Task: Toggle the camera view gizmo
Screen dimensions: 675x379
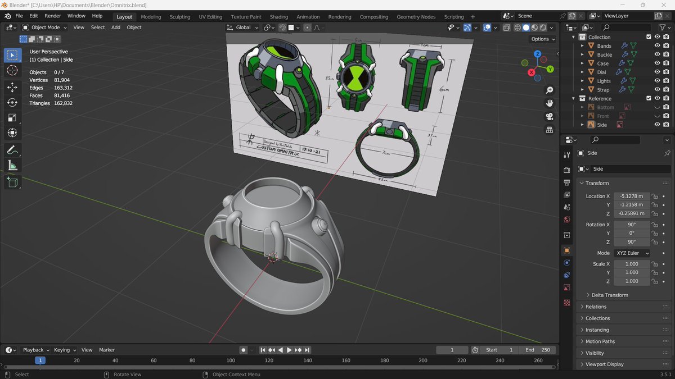Action: click(550, 117)
